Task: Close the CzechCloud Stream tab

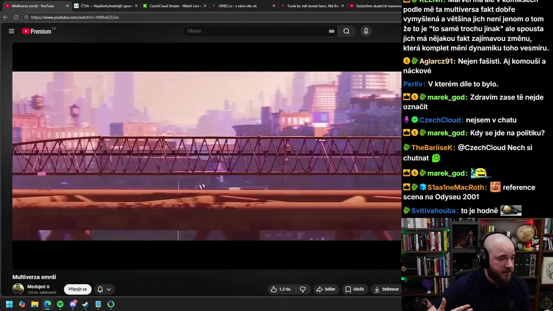Action: (205, 6)
